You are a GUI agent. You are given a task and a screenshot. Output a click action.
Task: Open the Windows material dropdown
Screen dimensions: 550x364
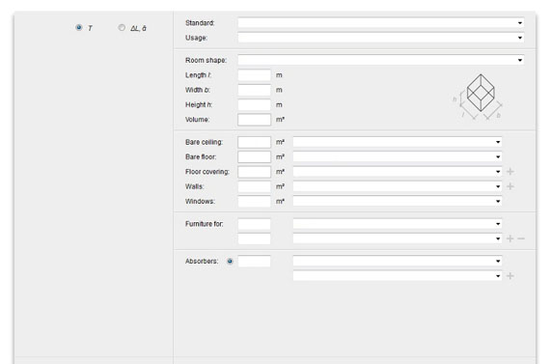tap(398, 201)
